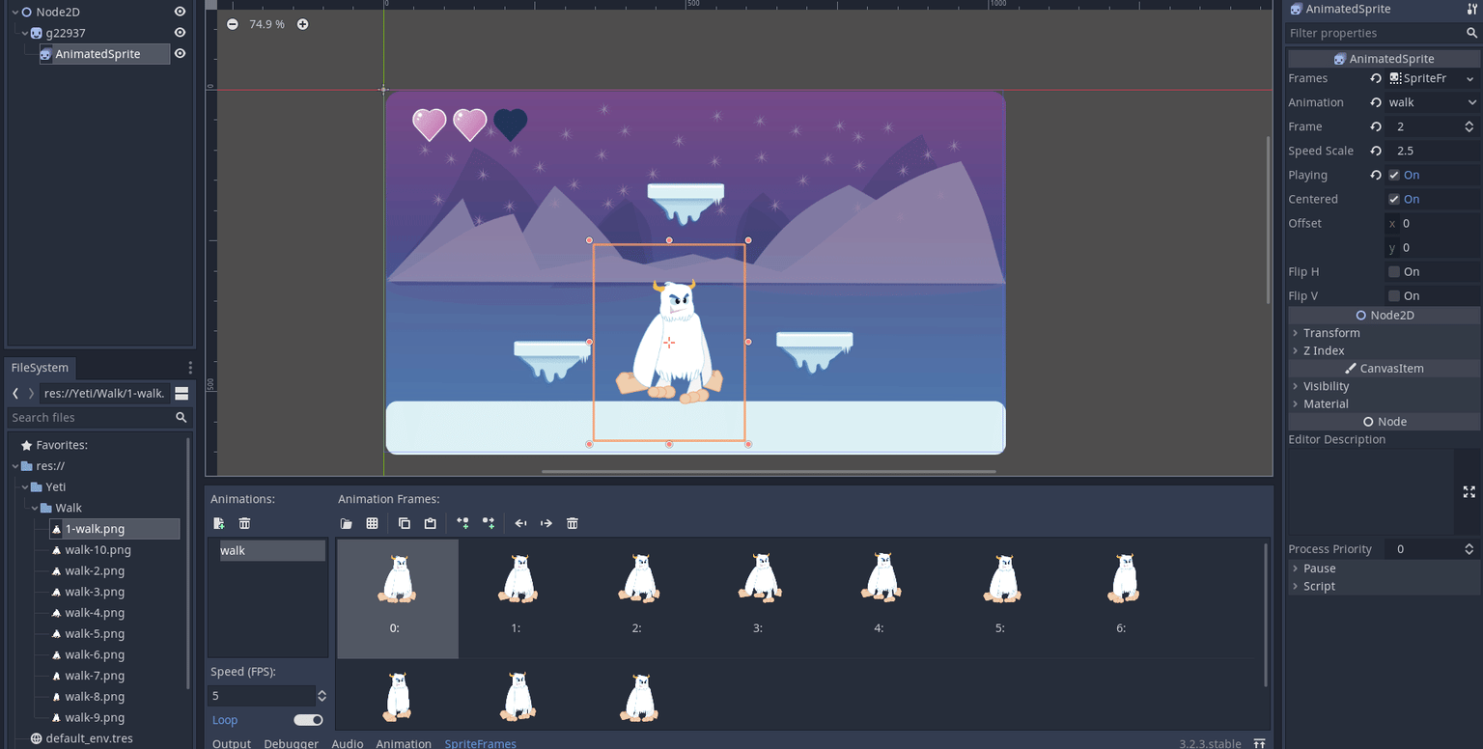Toggle visibility of g22937 node
The width and height of the screenshot is (1483, 749).
180,33
